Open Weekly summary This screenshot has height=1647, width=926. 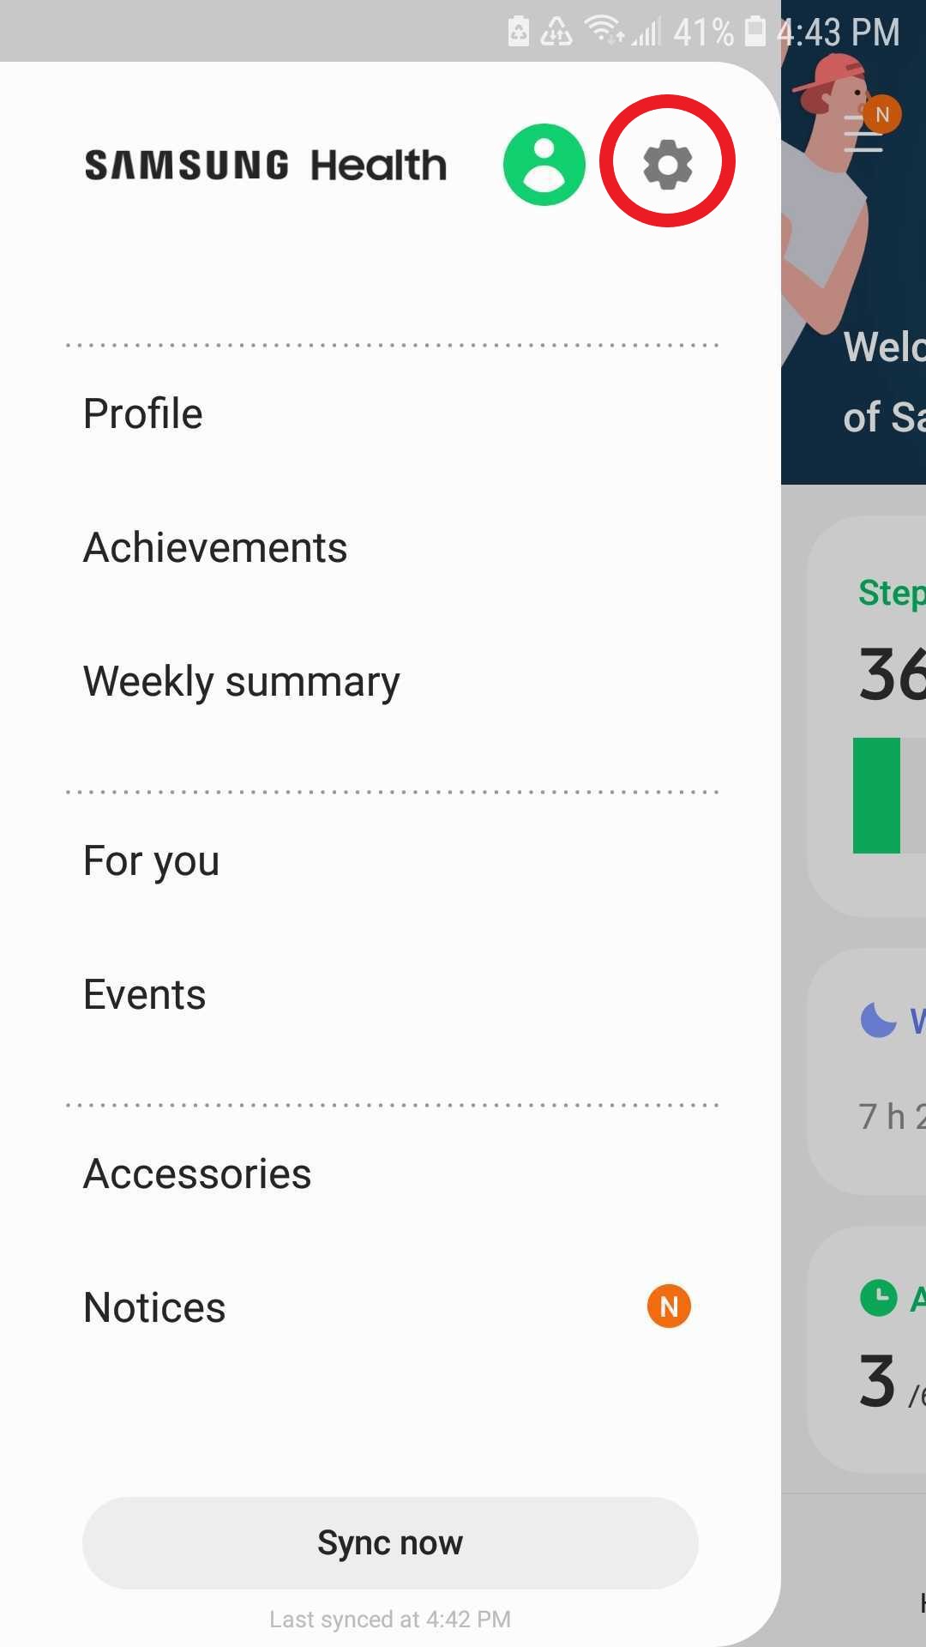click(x=241, y=680)
